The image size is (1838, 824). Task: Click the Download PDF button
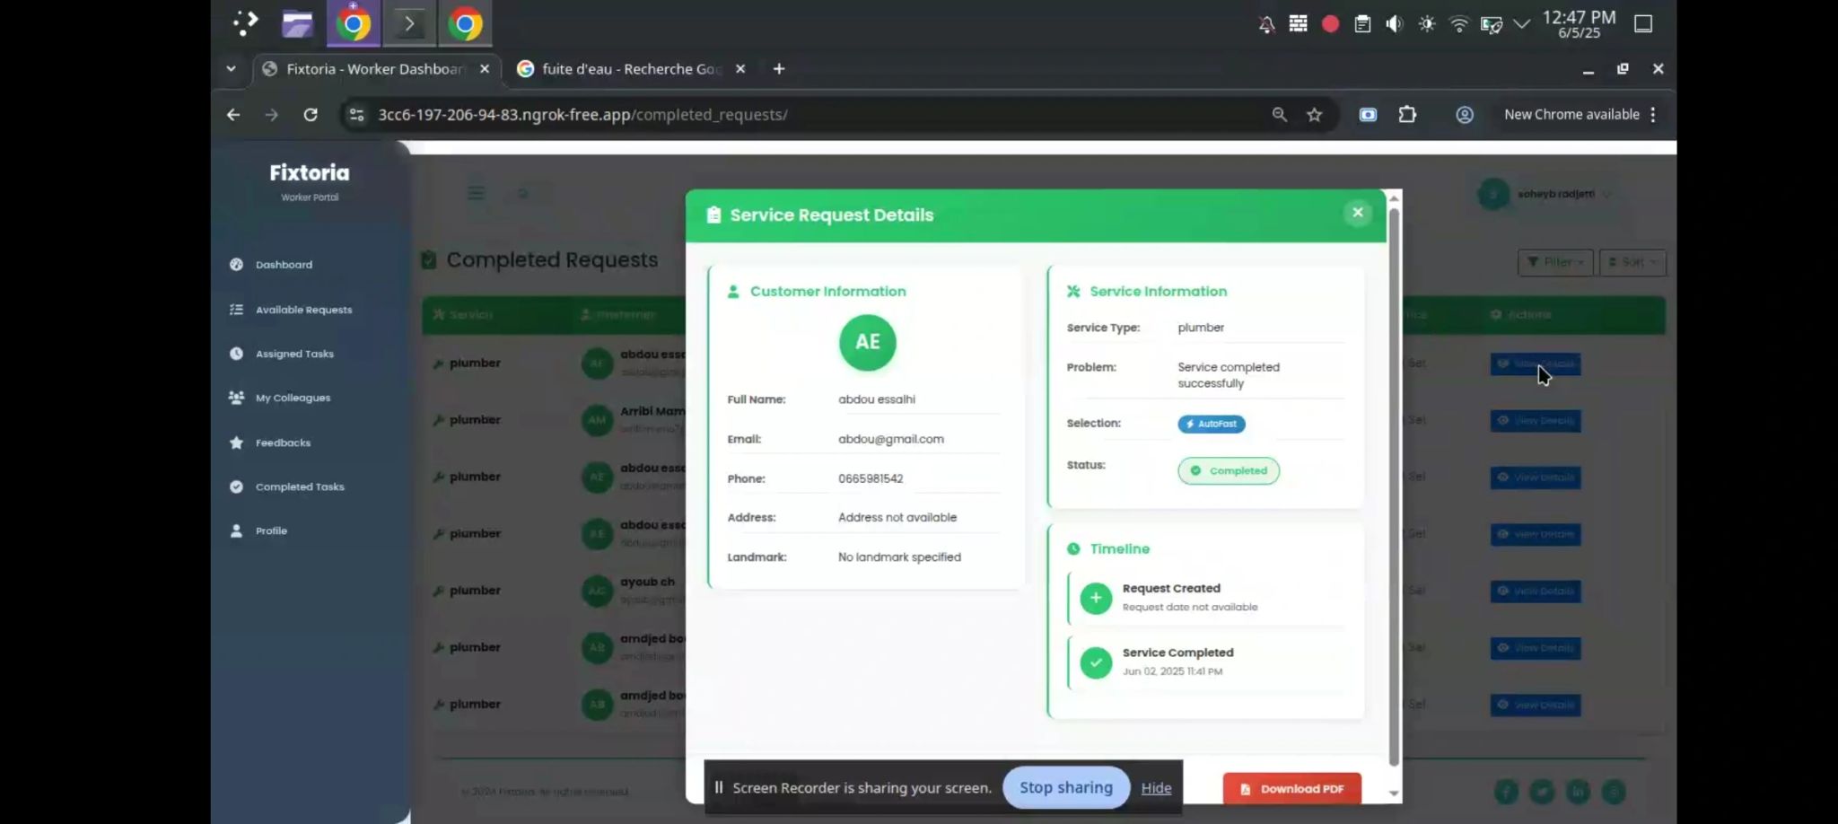click(1291, 788)
